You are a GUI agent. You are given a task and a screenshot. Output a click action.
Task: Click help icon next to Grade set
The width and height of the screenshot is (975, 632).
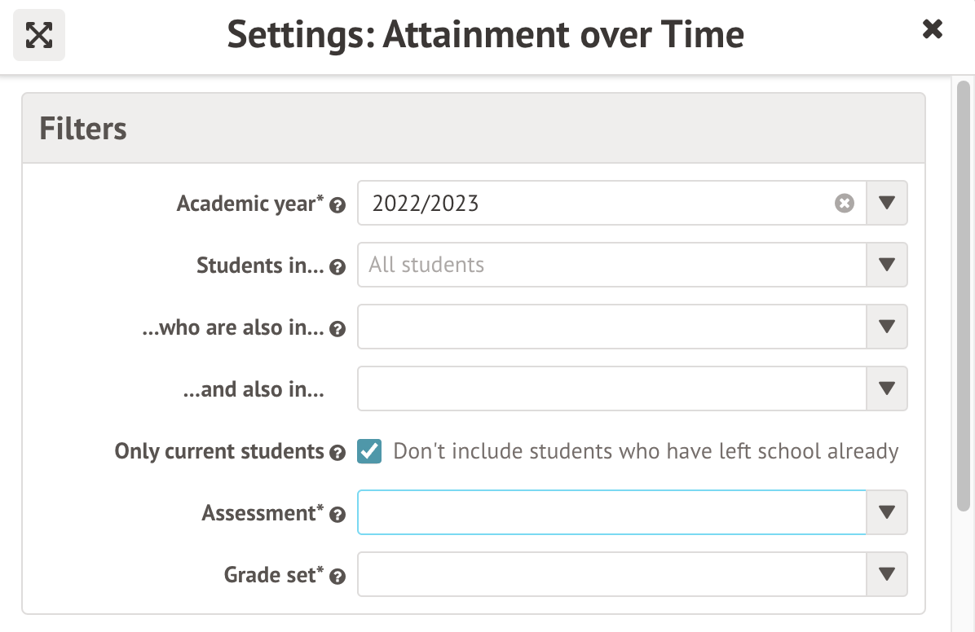click(x=337, y=577)
